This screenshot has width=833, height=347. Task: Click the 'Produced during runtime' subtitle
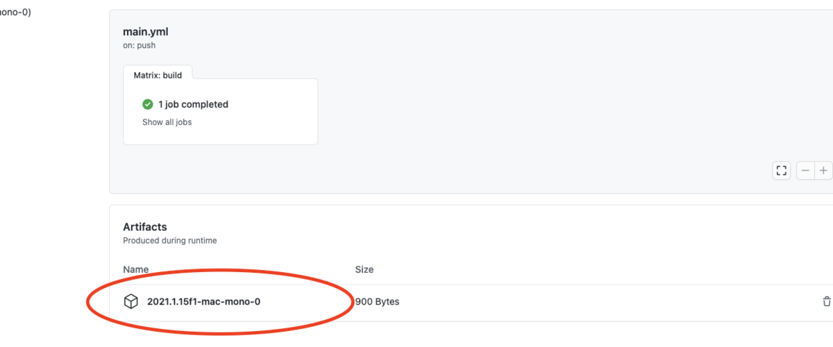[170, 241]
